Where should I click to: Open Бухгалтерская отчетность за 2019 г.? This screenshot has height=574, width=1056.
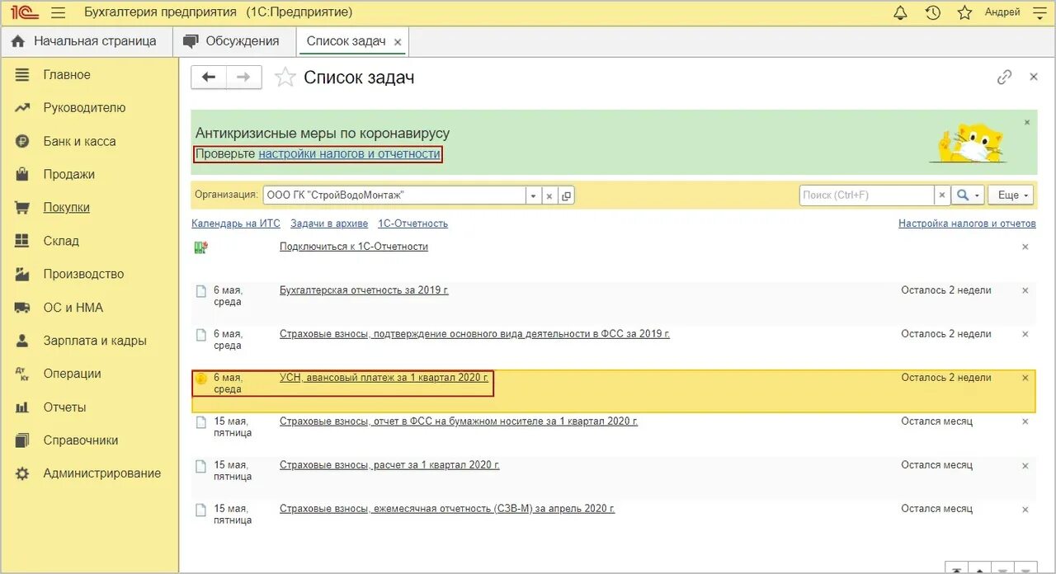tap(364, 290)
